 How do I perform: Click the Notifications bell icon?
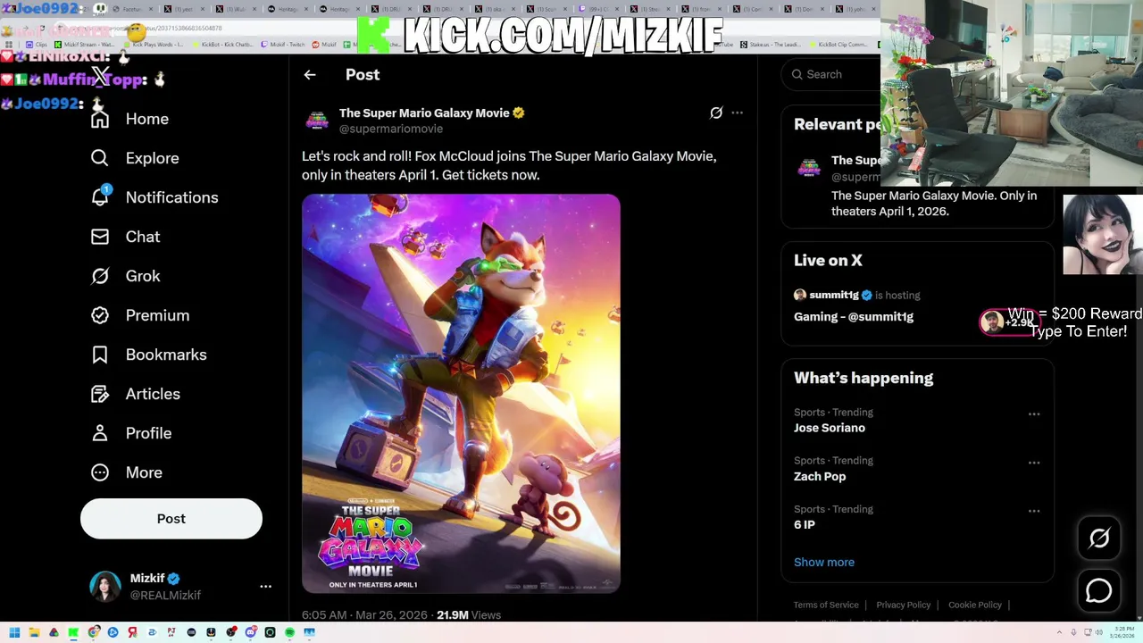point(100,197)
